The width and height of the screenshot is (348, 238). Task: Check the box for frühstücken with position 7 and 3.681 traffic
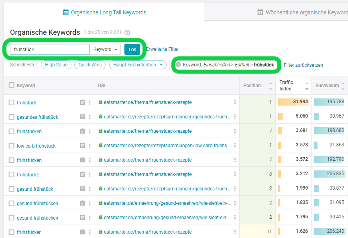[12, 131]
